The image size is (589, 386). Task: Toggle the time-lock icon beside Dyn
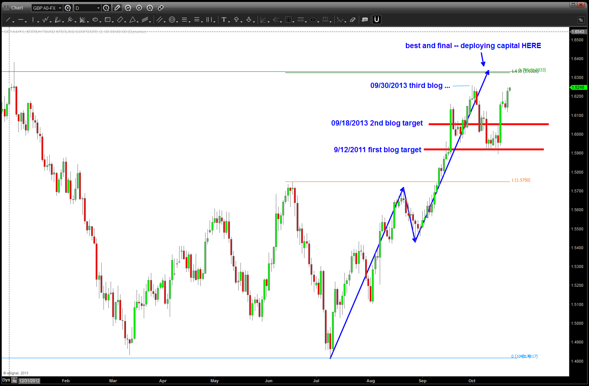pyautogui.click(x=14, y=380)
